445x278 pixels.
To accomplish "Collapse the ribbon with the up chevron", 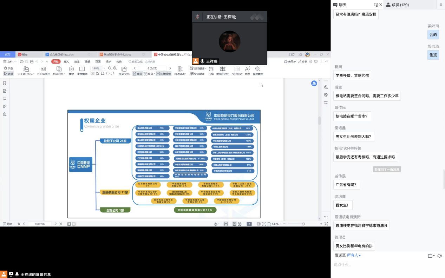I will (326, 61).
